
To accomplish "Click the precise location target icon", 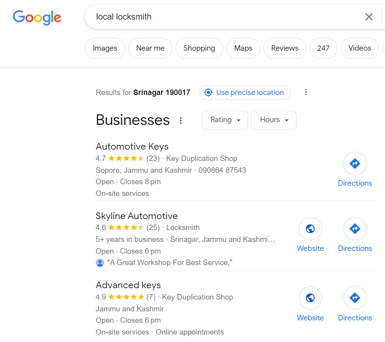I will coord(208,92).
